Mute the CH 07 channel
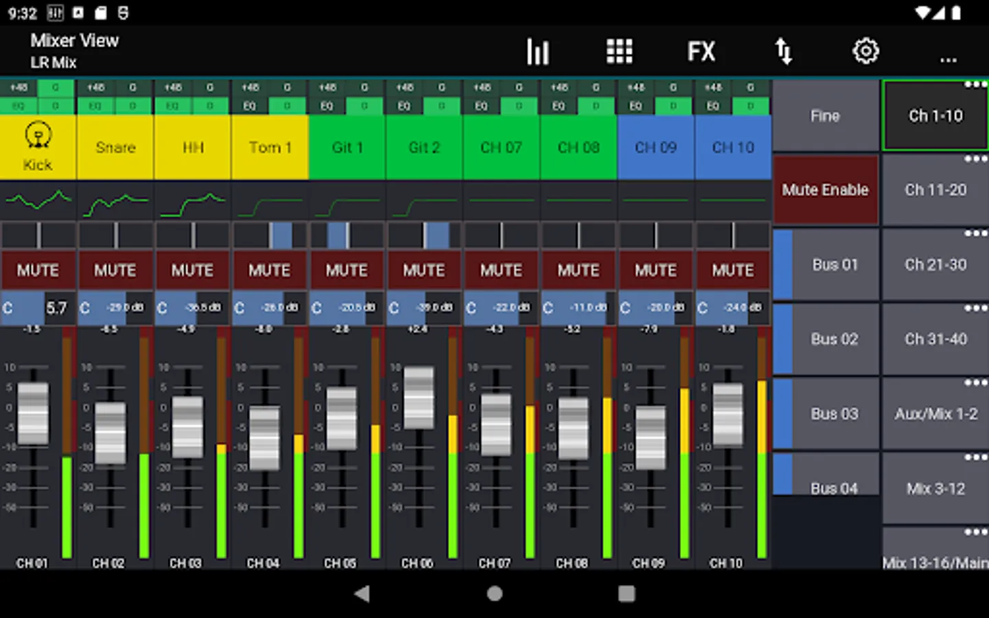The image size is (989, 618). click(501, 271)
